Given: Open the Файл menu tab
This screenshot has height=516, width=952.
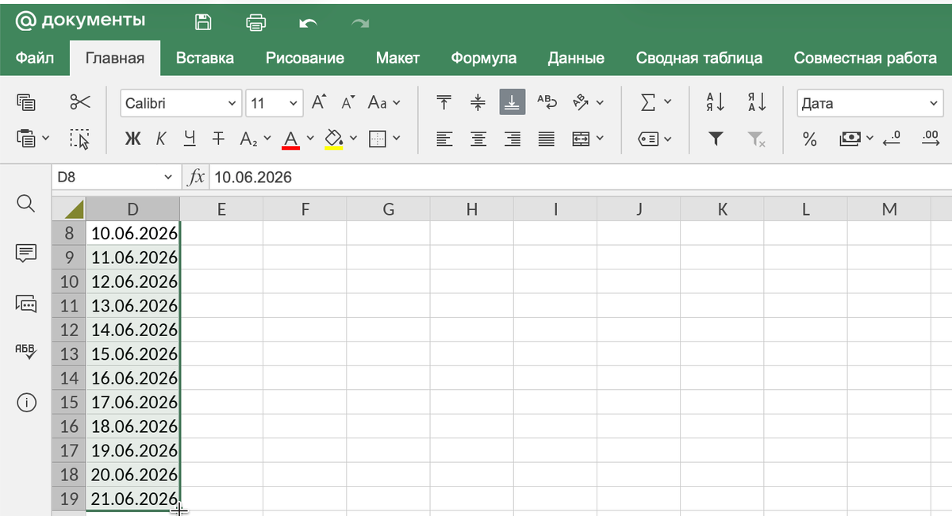Looking at the screenshot, I should (34, 58).
